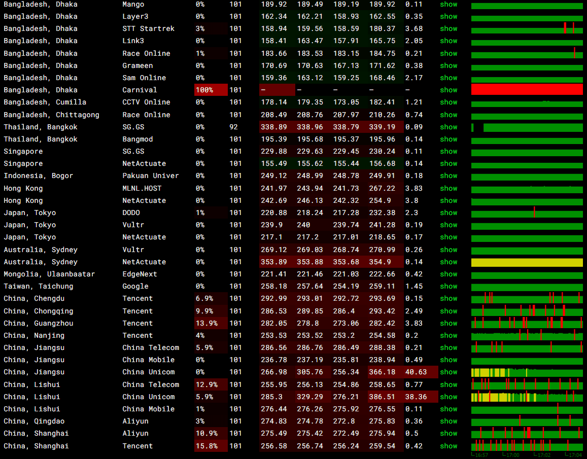Viewport: 587px width, 459px height.
Task: Click "show" for Jiangsu China Unicom row
Action: (x=448, y=372)
